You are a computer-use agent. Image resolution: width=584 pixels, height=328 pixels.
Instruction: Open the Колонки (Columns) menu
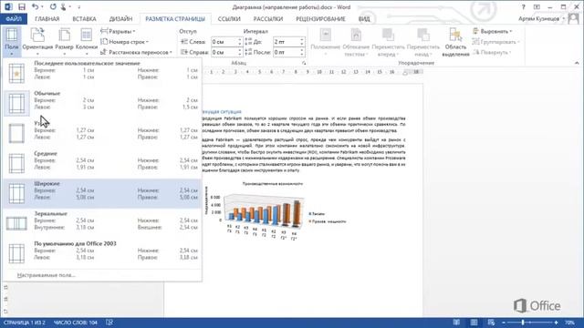coord(87,41)
